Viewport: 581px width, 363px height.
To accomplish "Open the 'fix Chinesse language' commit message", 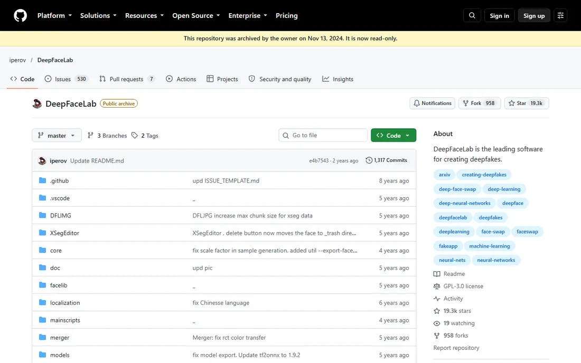I will point(221,303).
